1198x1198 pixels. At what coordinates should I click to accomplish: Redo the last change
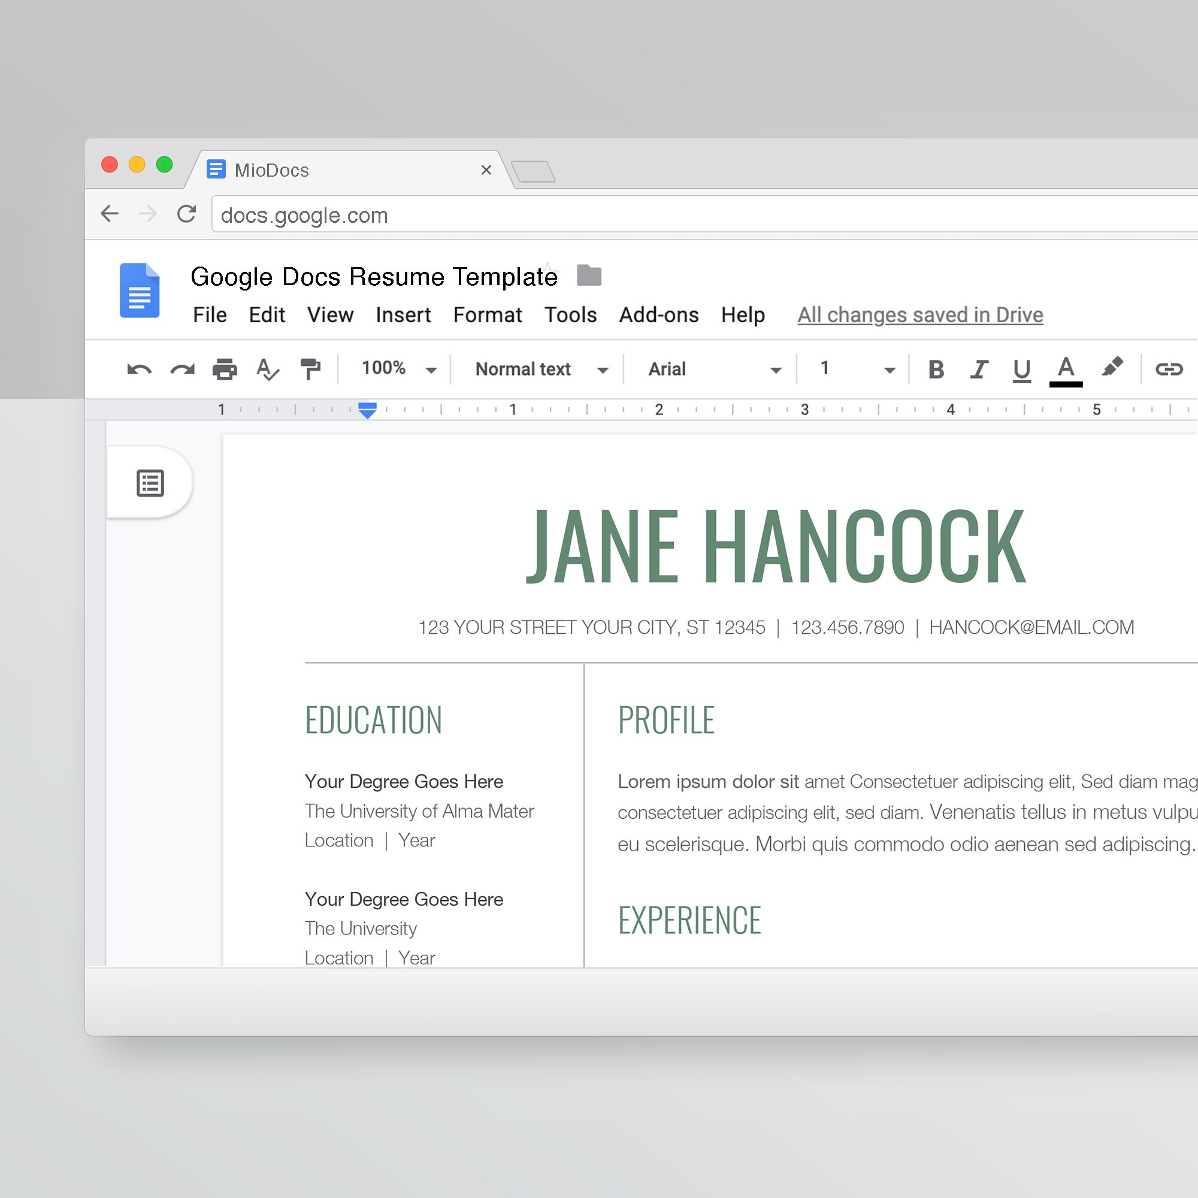pos(181,369)
